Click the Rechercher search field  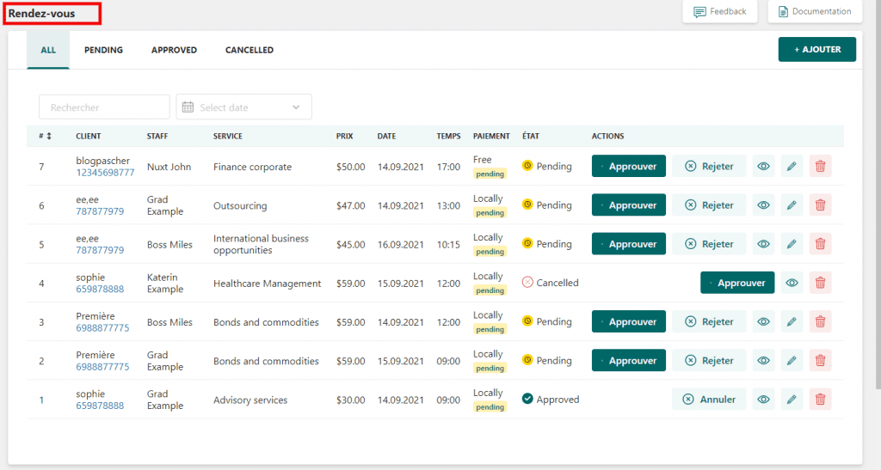click(104, 107)
